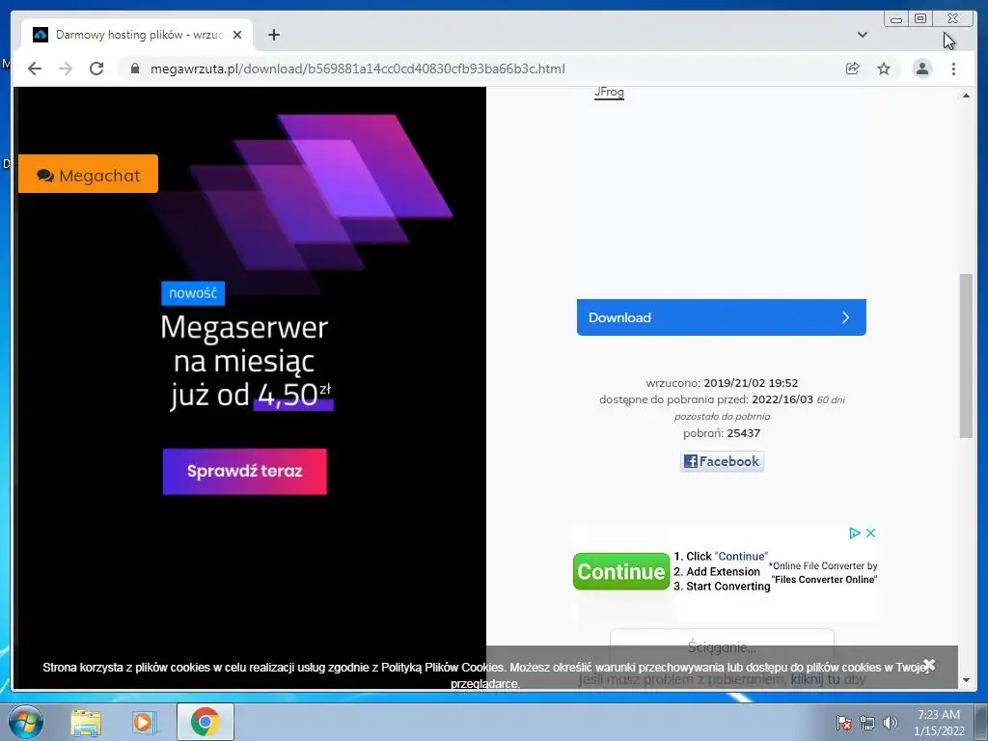Restore down the Chrome window

920,19
